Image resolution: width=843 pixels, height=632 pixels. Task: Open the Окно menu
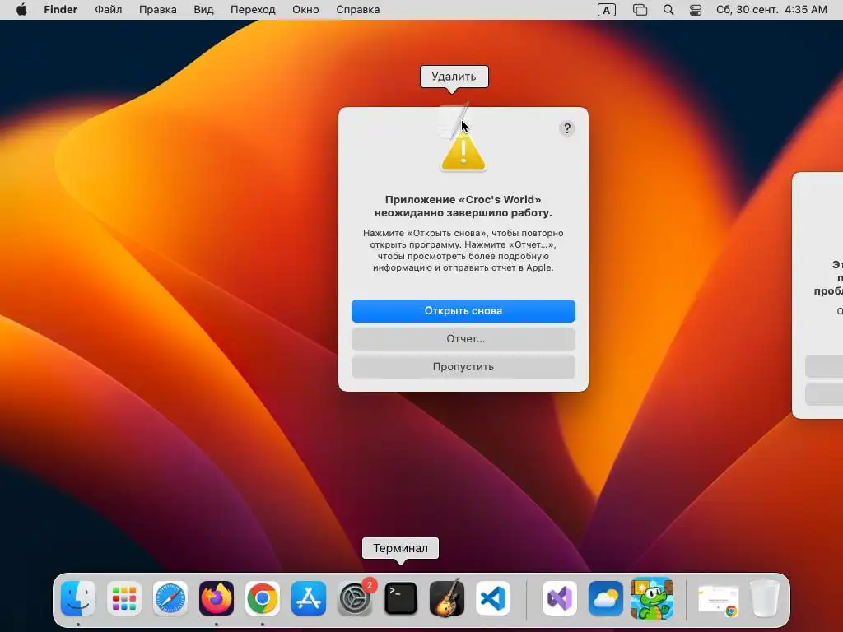pos(305,10)
